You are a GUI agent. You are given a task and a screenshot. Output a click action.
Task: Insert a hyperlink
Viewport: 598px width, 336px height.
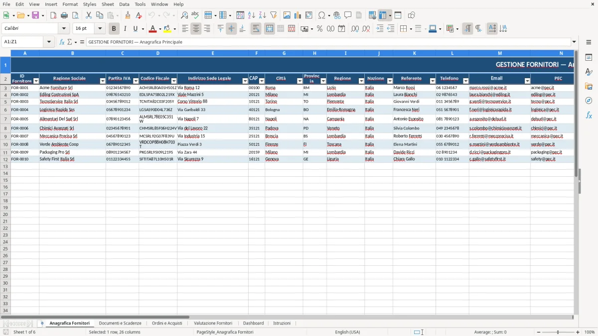(337, 15)
